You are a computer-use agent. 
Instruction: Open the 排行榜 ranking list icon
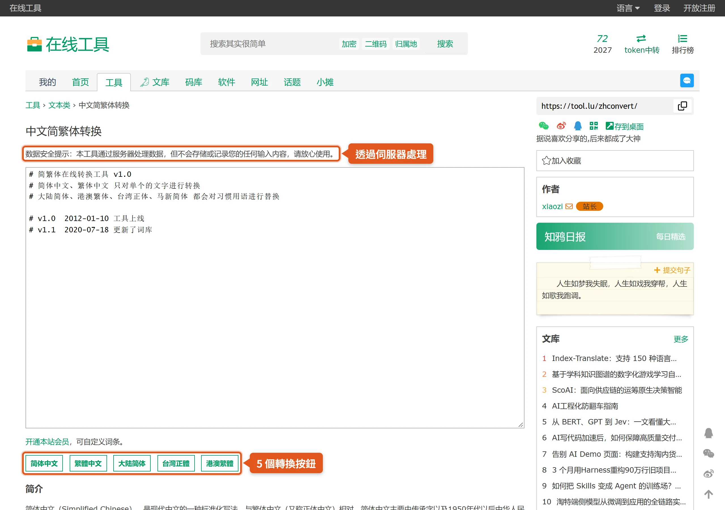click(x=682, y=39)
